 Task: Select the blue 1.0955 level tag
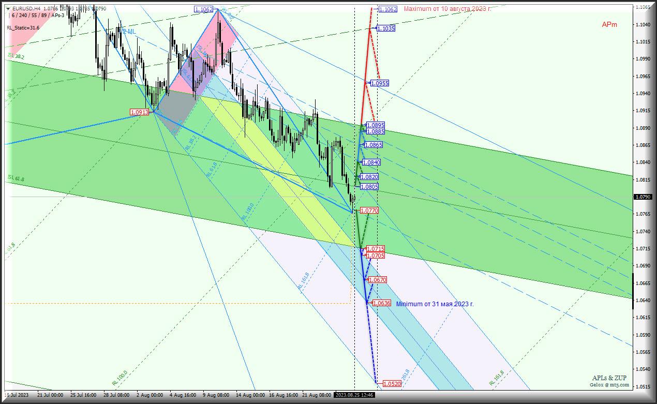click(x=379, y=83)
